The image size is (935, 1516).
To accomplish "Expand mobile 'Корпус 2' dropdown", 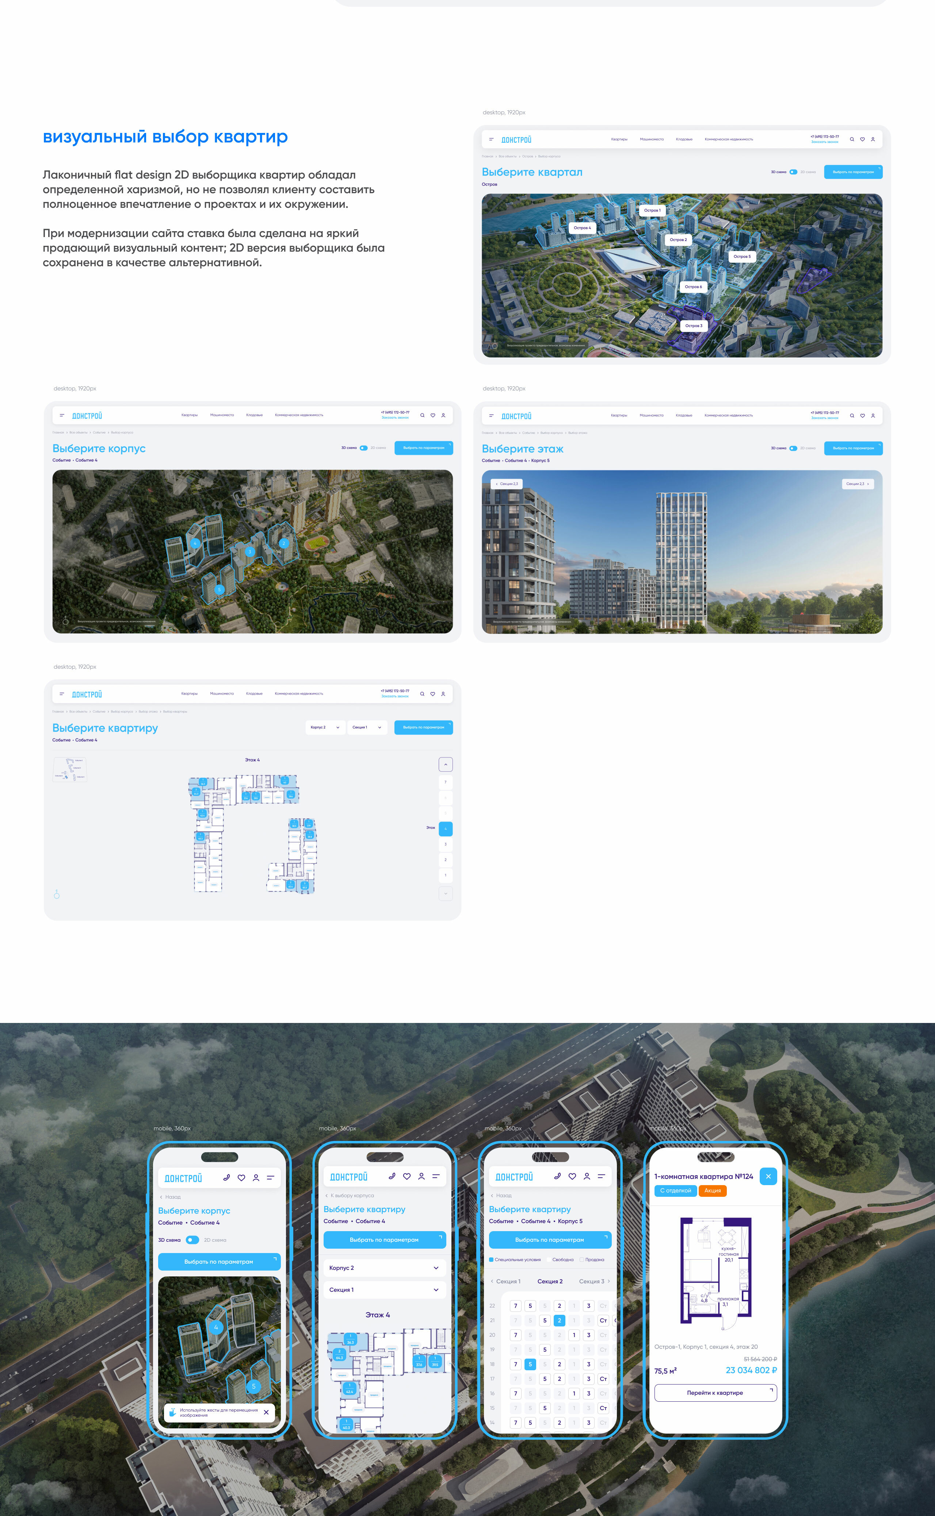I will [x=384, y=1268].
